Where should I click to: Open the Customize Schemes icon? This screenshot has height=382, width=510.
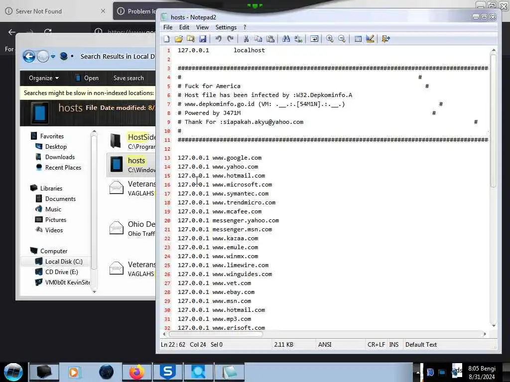pyautogui.click(x=370, y=39)
